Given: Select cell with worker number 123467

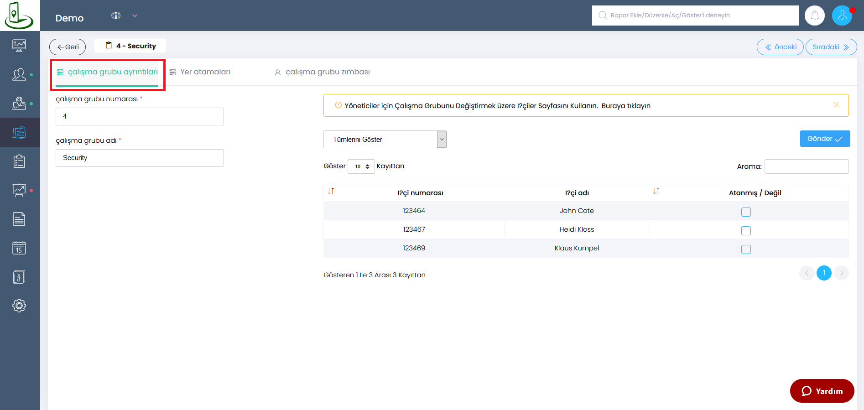Looking at the screenshot, I should [414, 229].
